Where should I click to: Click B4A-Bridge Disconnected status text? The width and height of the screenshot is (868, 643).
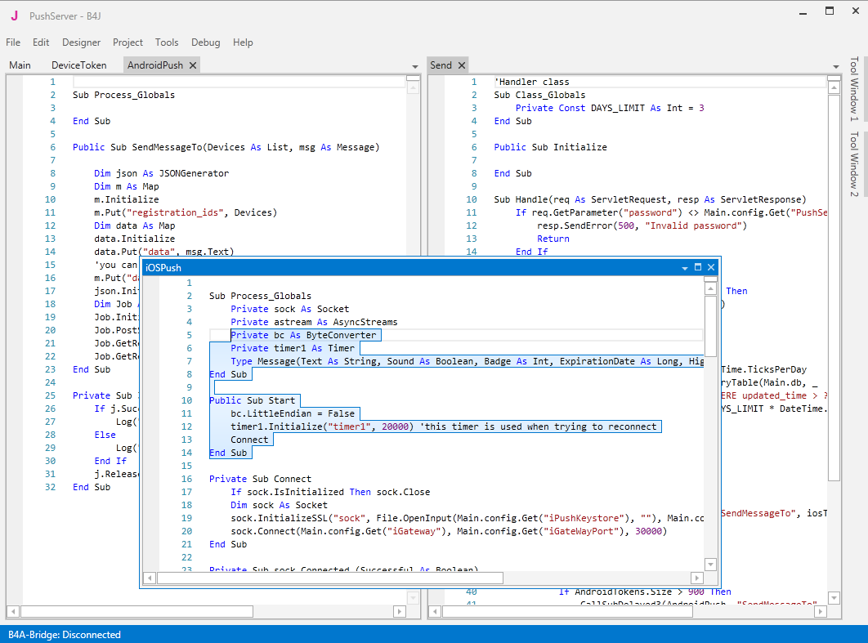(x=65, y=635)
